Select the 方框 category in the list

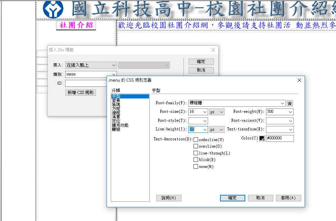116,109
